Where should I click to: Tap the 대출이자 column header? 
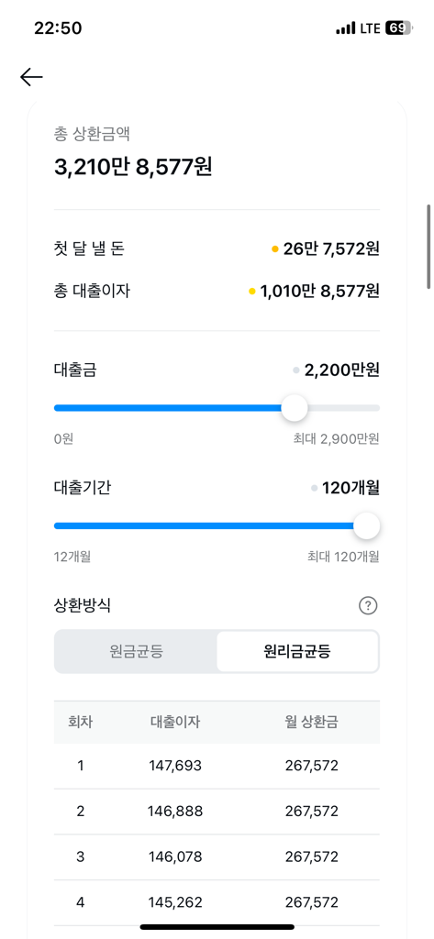click(x=175, y=723)
